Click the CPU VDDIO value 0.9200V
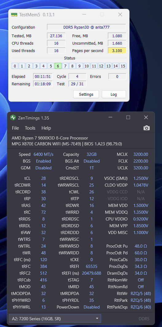Screen dimensions: 162x327 pos(141,219)
